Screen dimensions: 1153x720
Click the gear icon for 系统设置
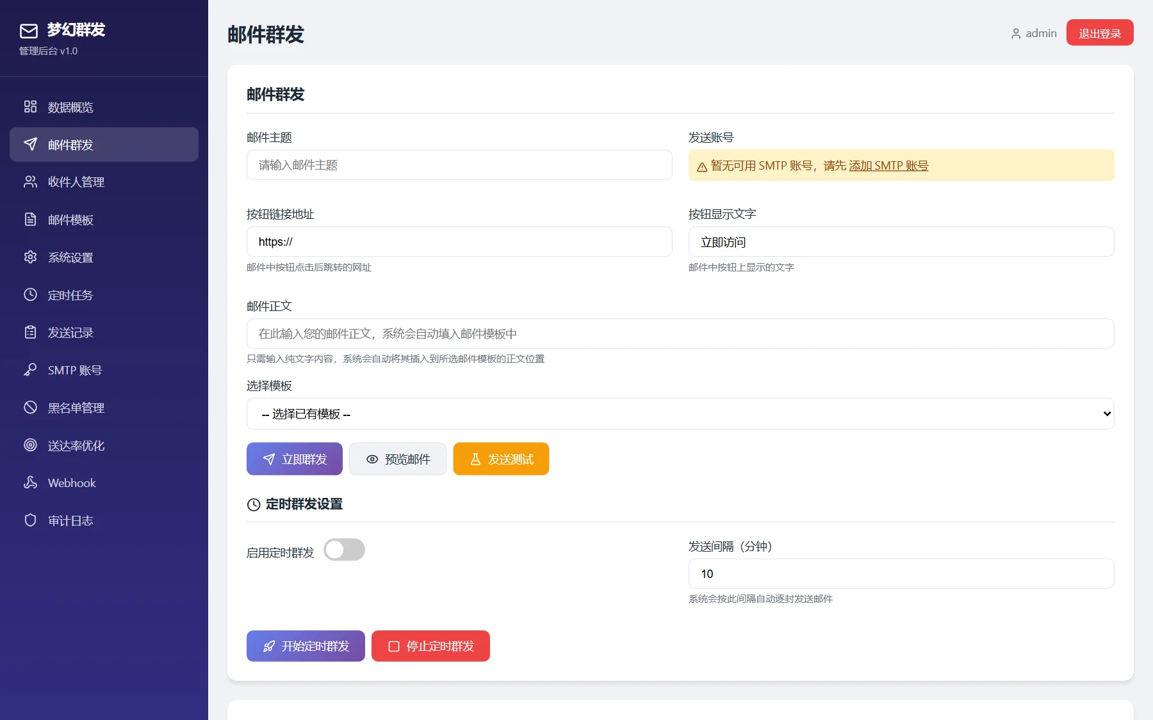[30, 257]
